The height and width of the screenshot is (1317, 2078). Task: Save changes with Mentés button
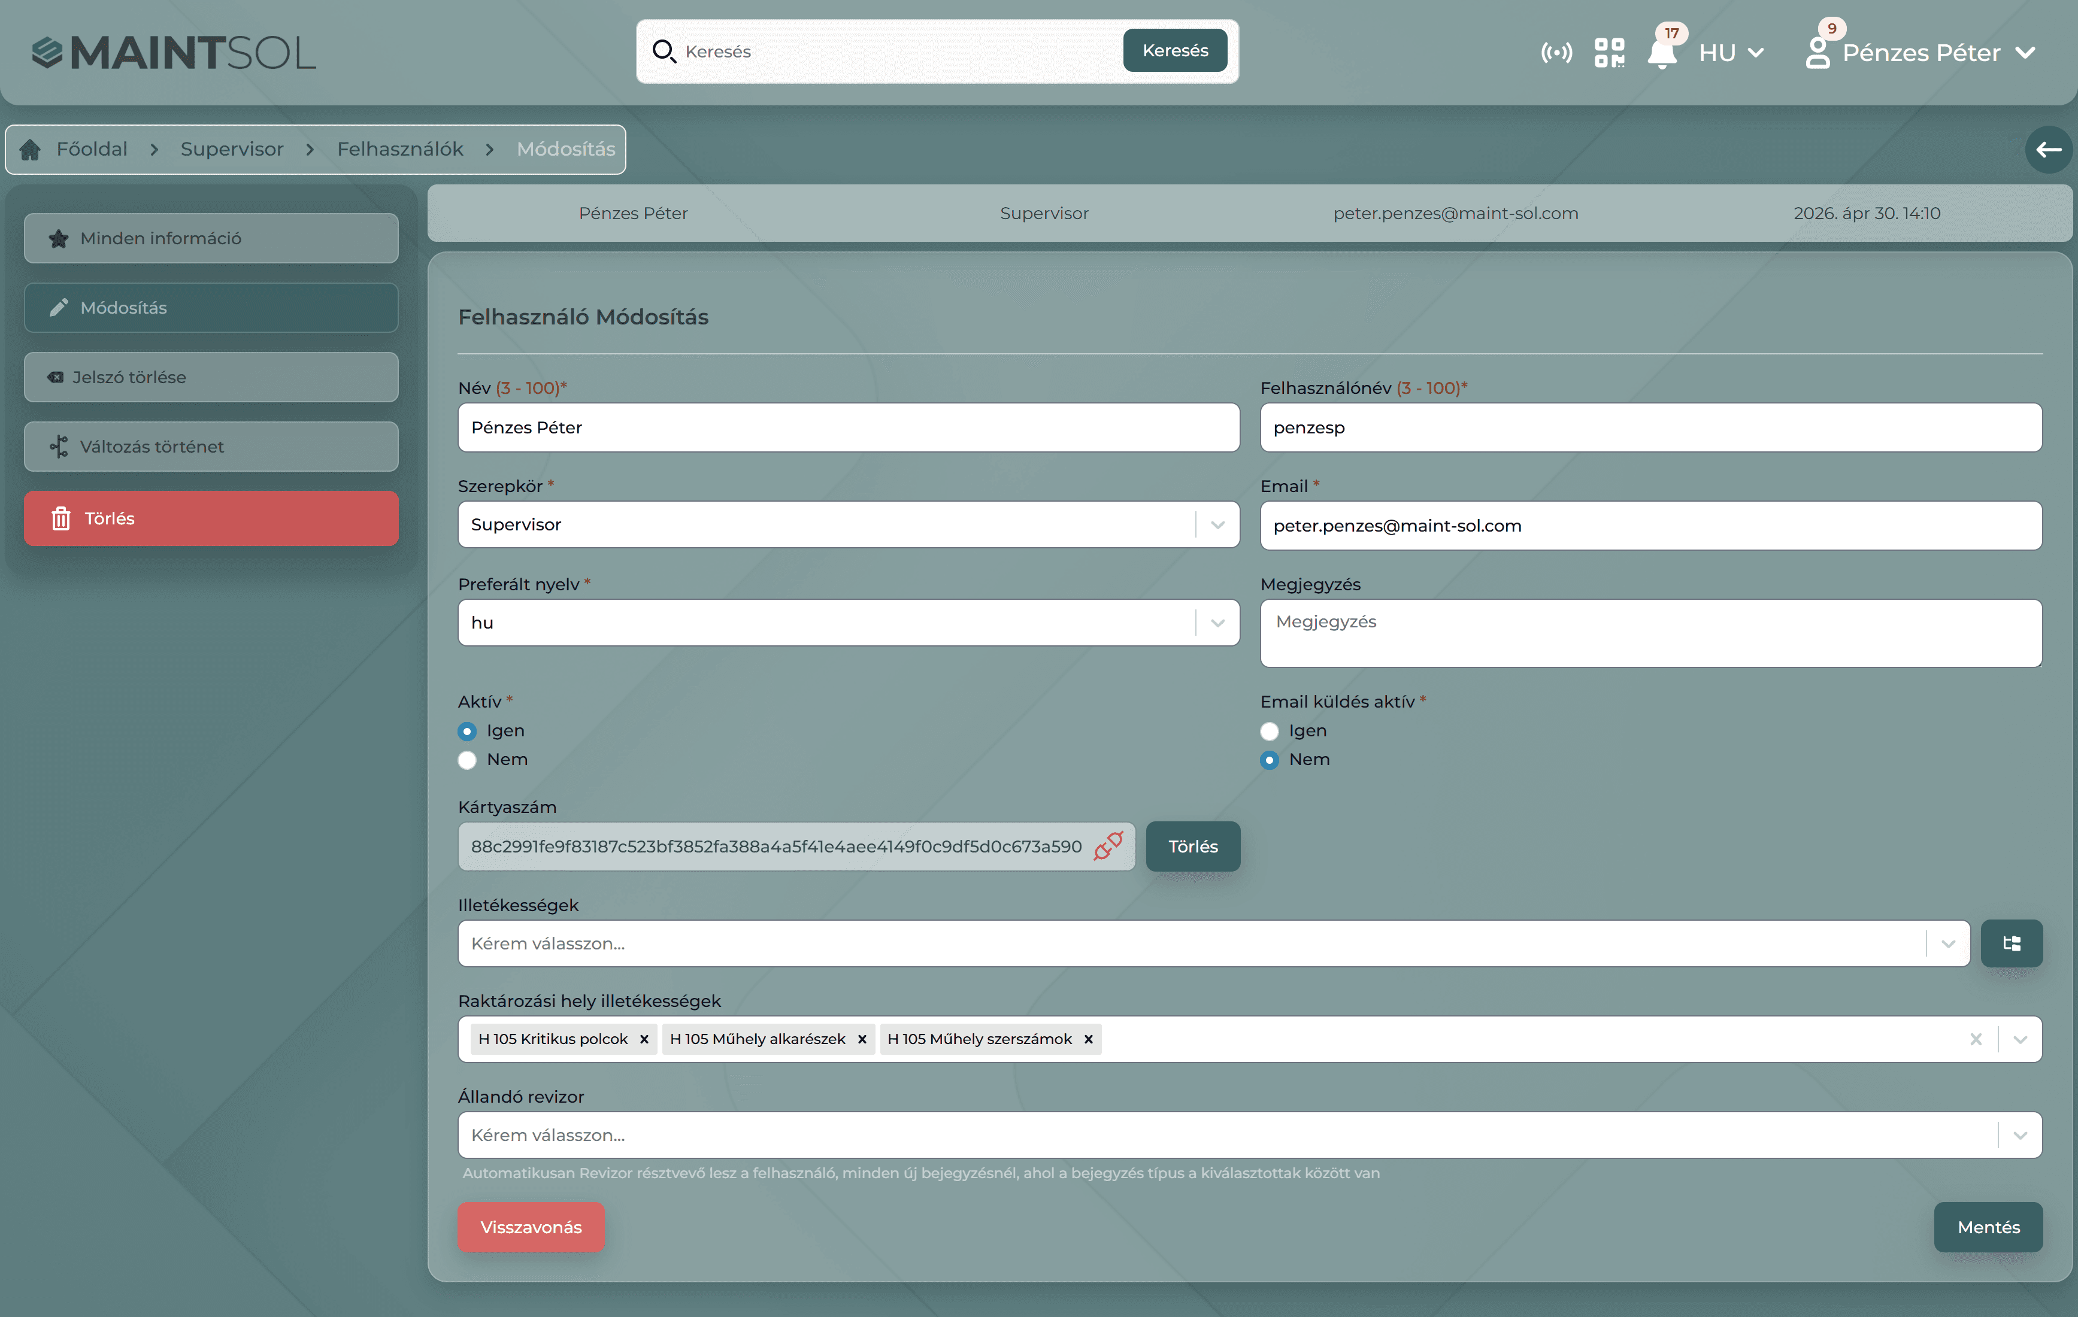(1988, 1227)
